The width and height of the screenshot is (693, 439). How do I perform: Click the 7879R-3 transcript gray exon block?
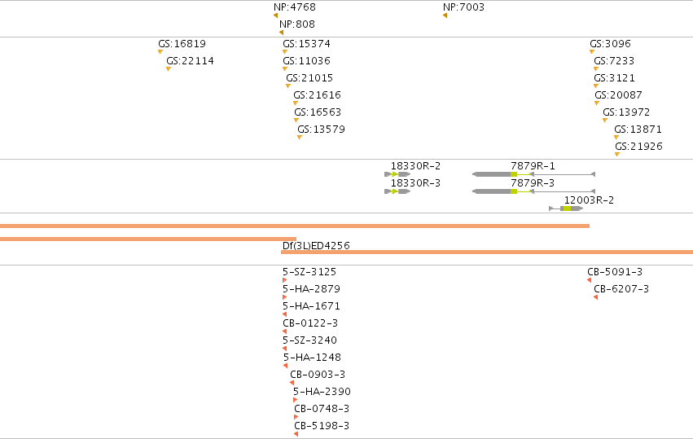[492, 191]
